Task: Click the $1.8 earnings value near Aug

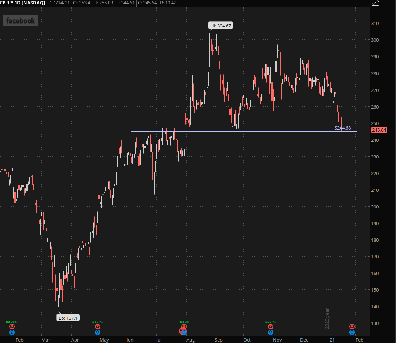Action: [x=184, y=322]
